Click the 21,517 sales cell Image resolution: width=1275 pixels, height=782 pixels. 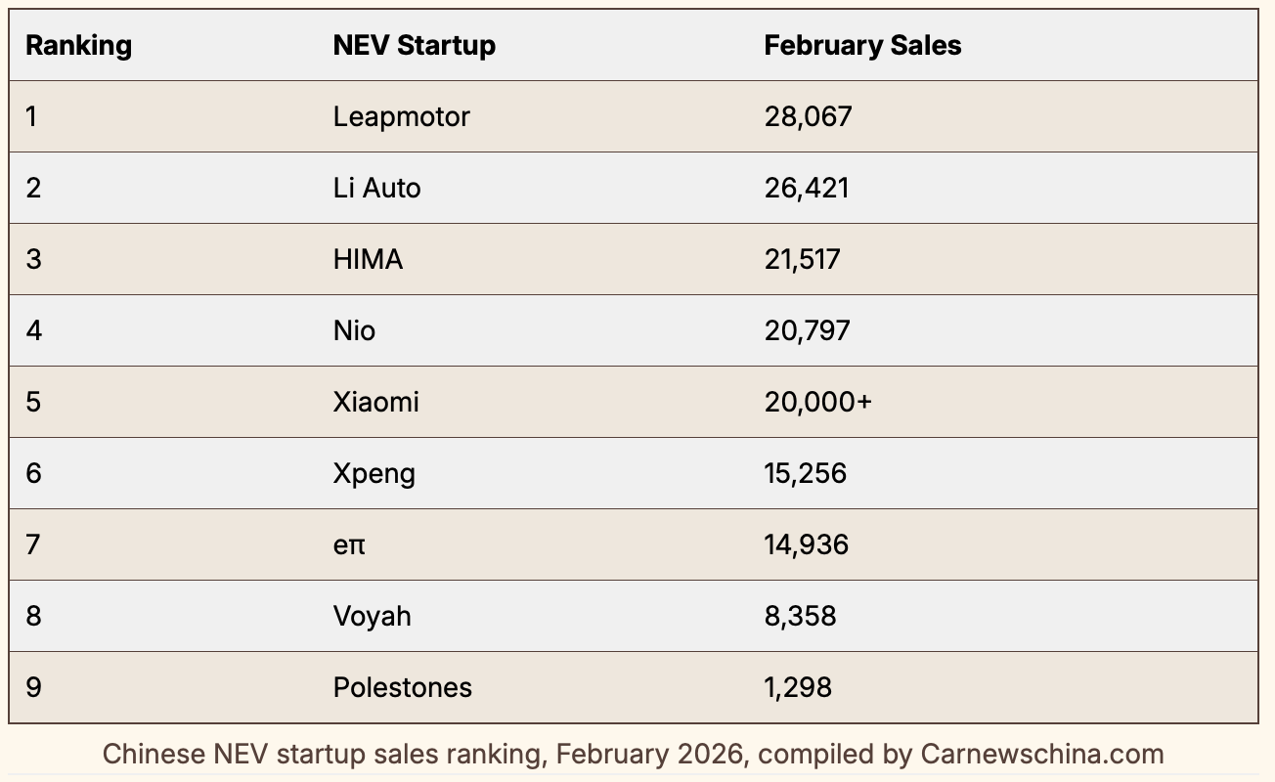click(x=802, y=259)
